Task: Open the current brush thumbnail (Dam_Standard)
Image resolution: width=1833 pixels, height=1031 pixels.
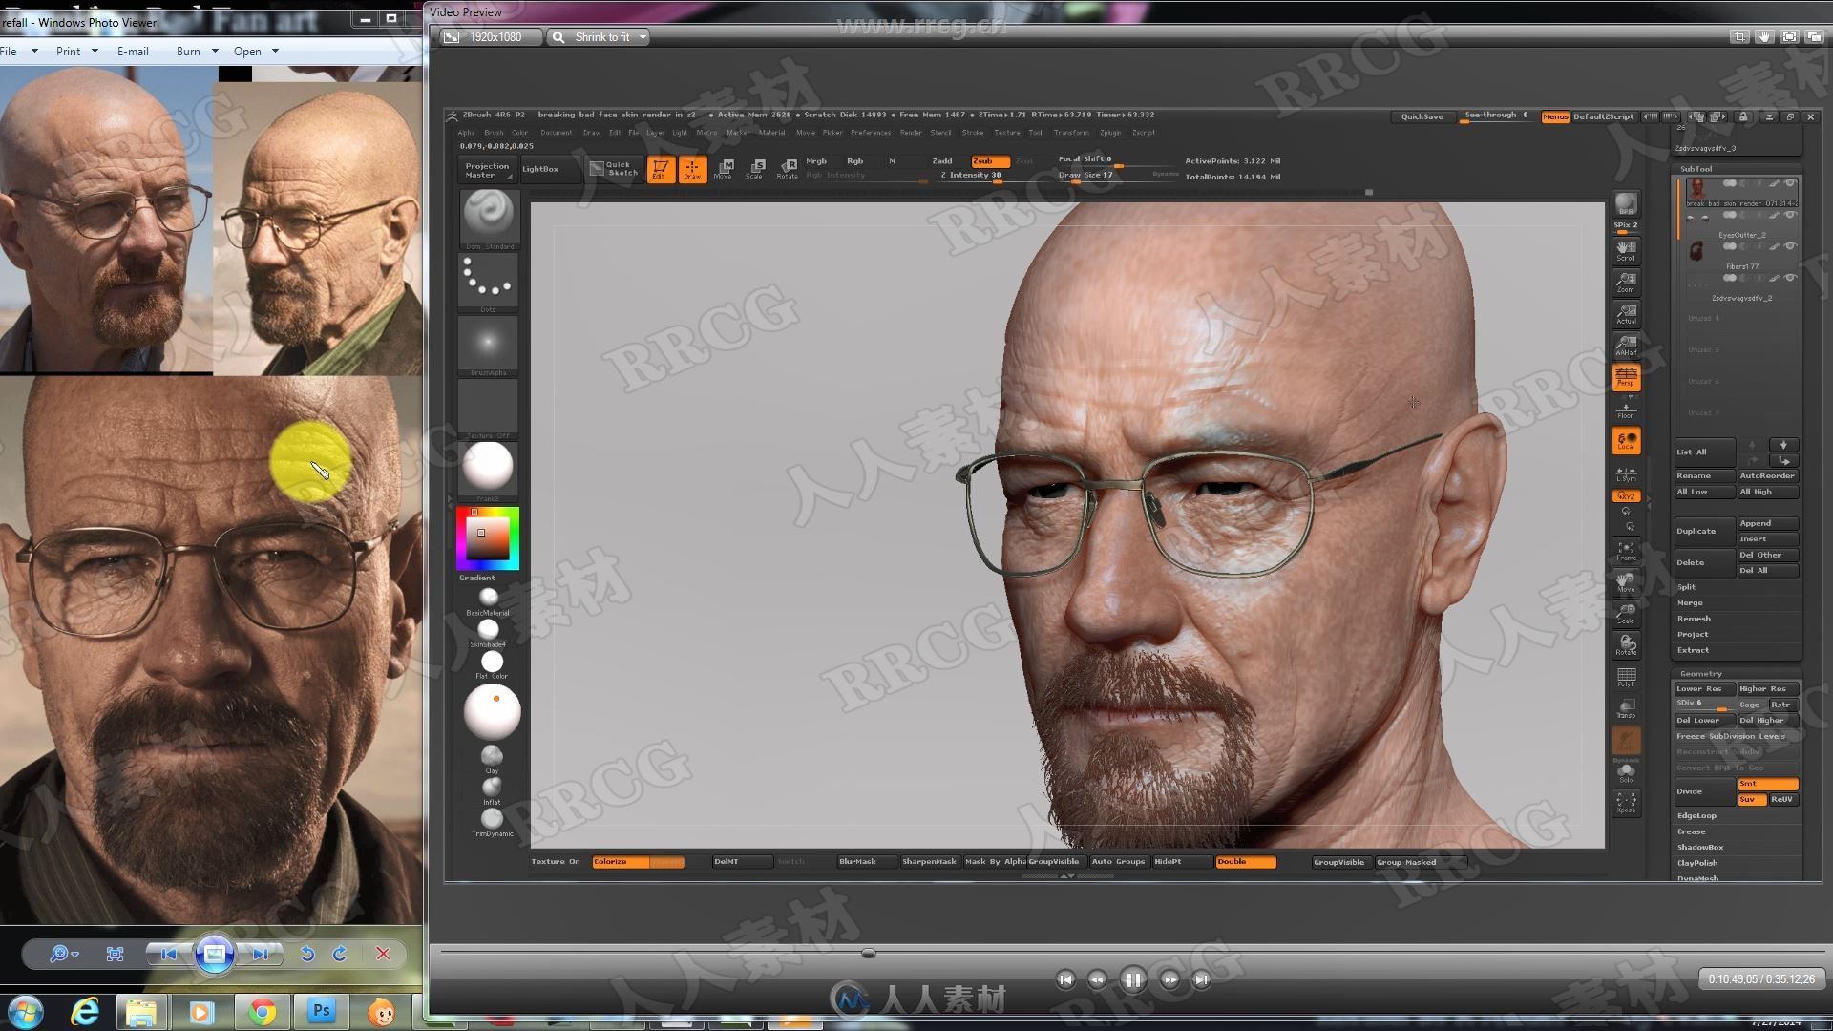Action: [x=489, y=218]
